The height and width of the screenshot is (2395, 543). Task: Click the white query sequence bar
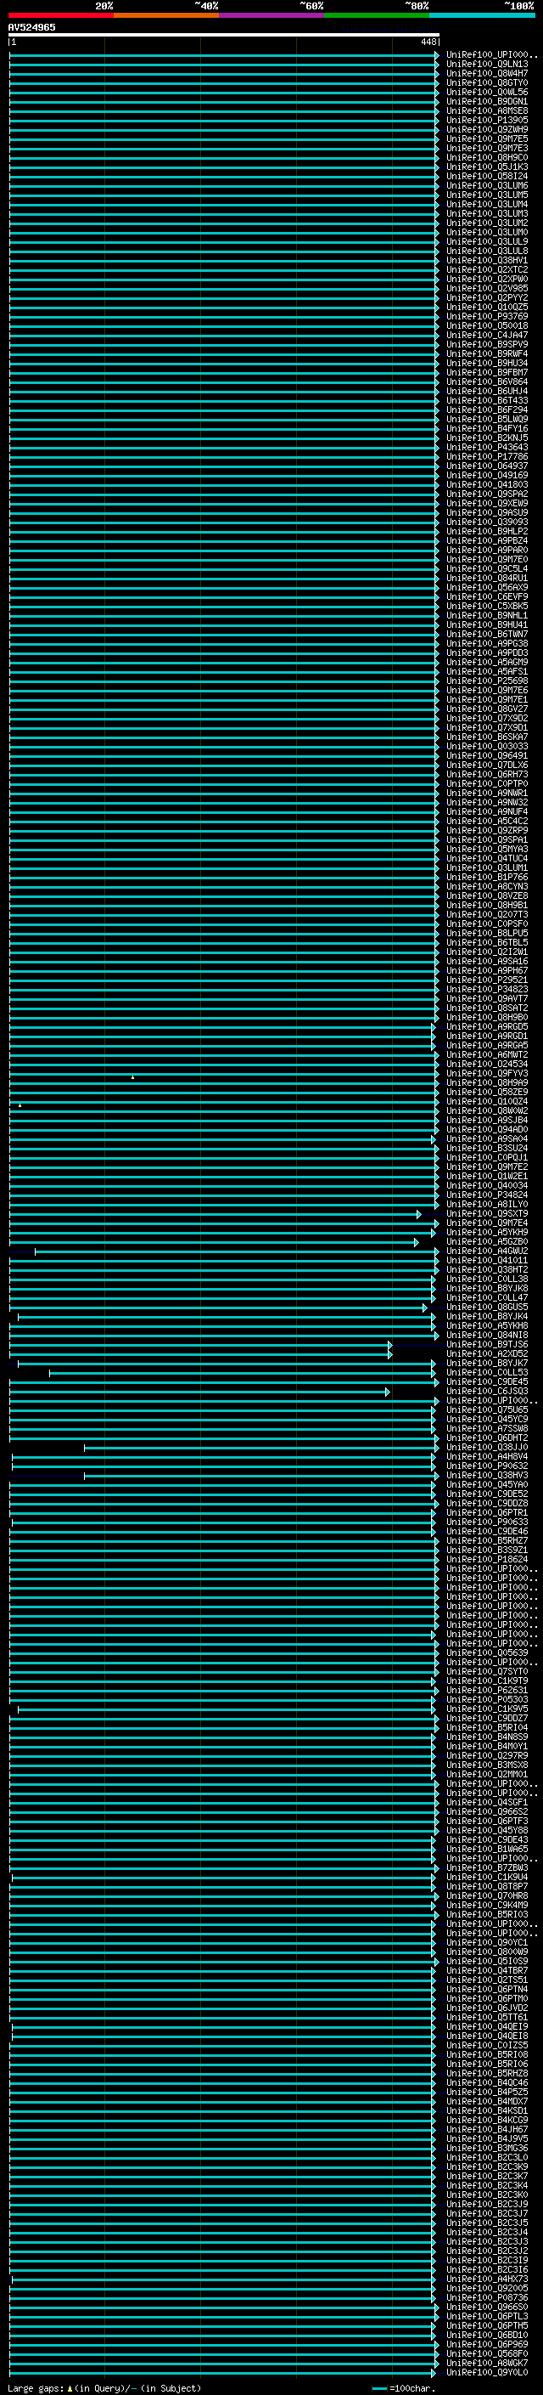224,34
